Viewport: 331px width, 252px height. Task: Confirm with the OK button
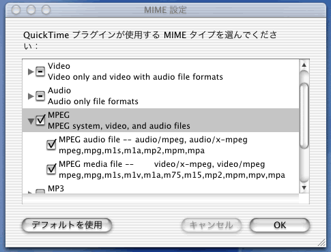[280, 225]
